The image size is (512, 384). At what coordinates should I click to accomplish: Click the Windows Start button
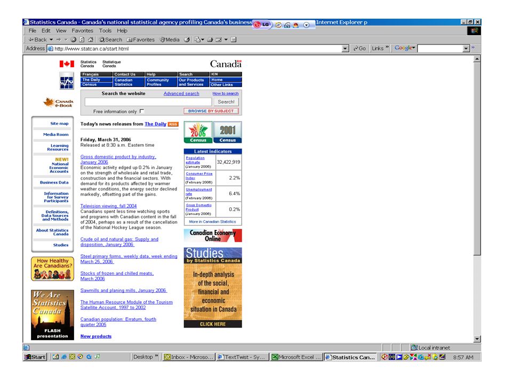coord(35,357)
